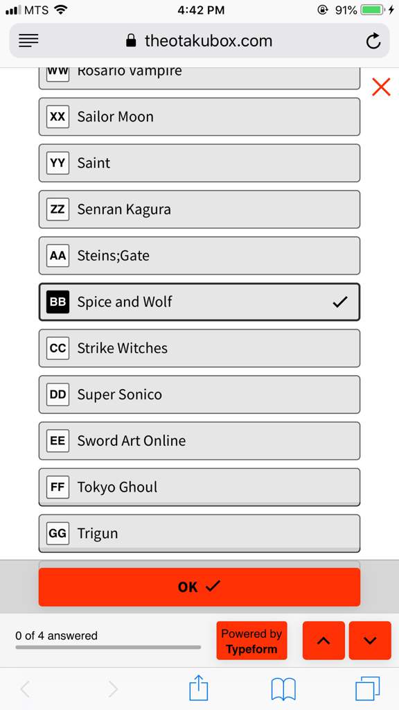399x710 pixels.
Task: Go back with Safari's left arrow
Action: click(26, 689)
